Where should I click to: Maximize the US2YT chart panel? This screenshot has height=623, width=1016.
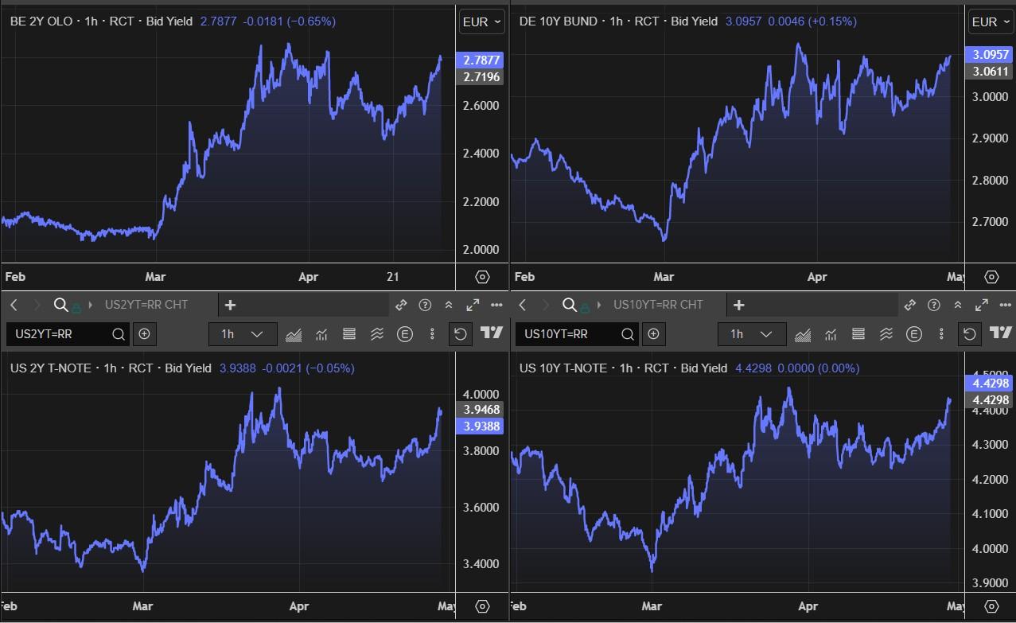(473, 305)
